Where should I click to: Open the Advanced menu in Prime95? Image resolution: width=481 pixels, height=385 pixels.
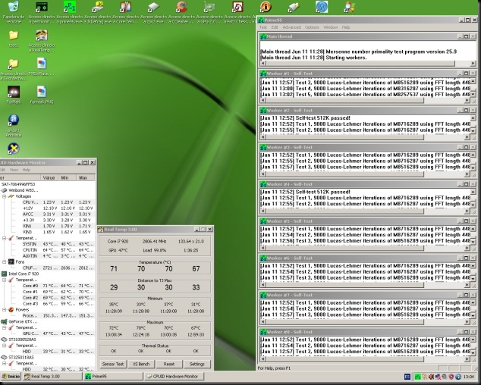point(291,27)
